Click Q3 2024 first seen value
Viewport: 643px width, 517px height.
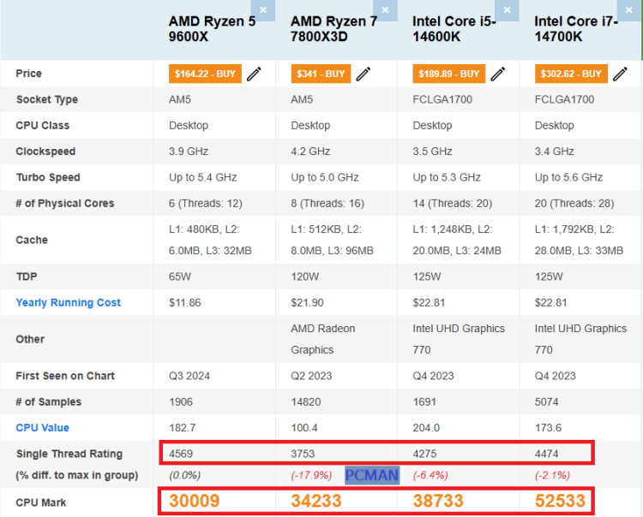189,376
